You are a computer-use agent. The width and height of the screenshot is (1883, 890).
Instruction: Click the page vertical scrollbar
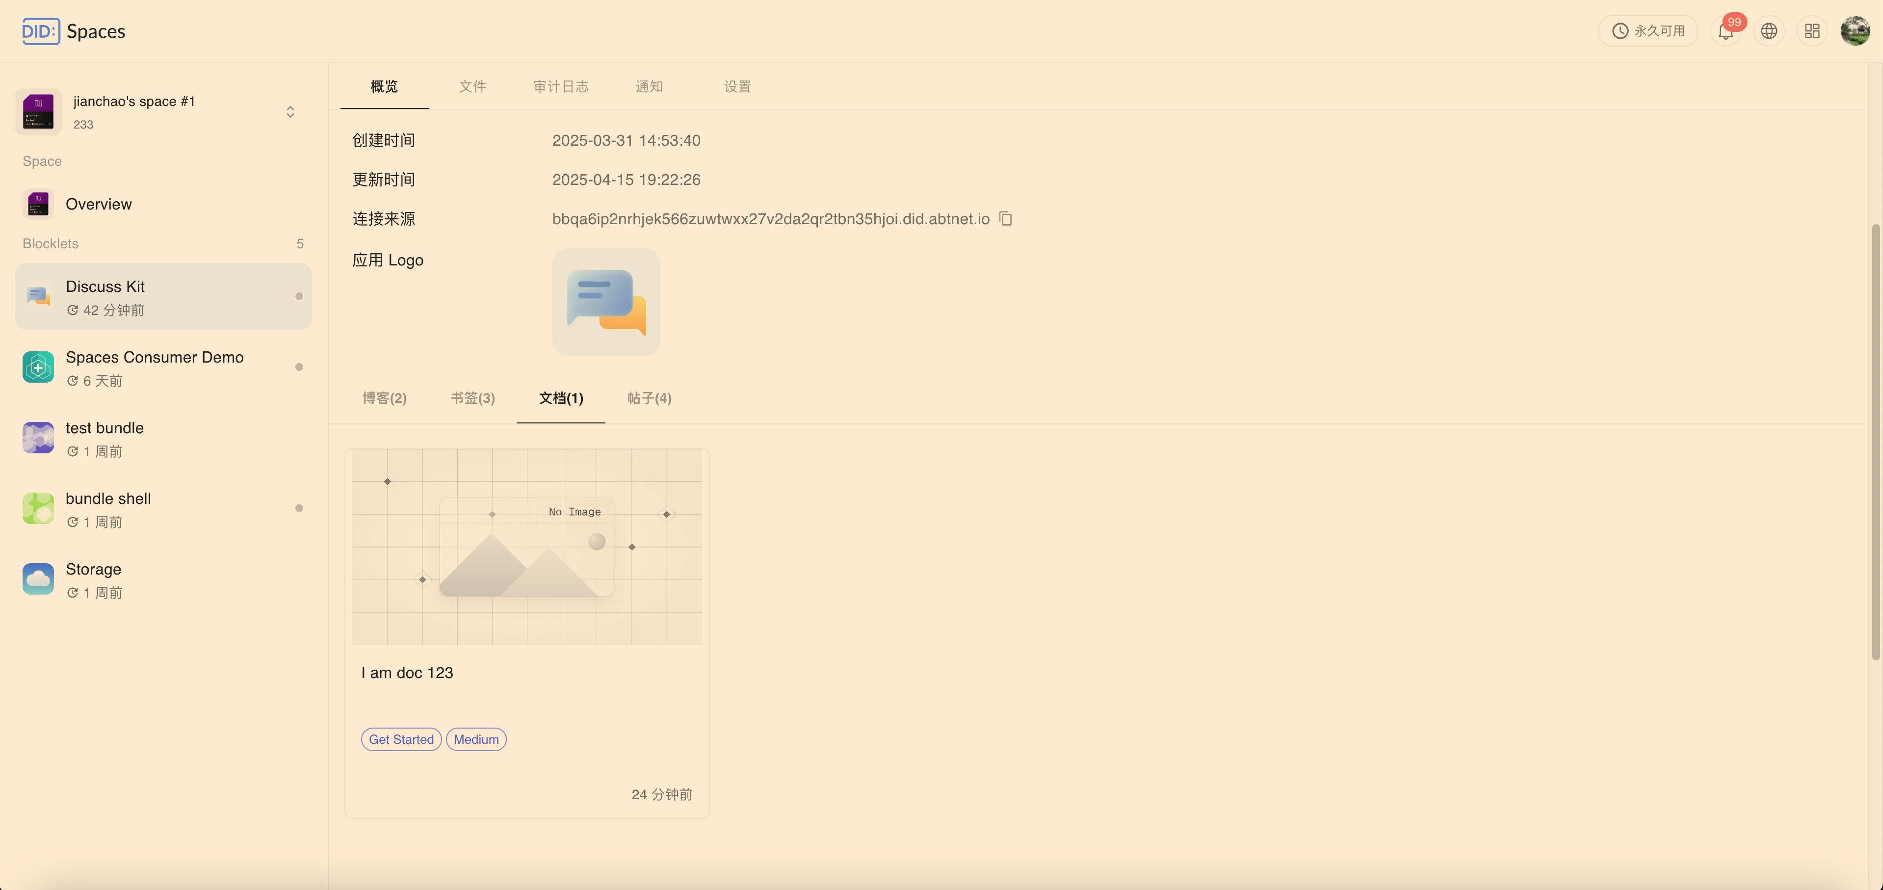(x=1875, y=442)
